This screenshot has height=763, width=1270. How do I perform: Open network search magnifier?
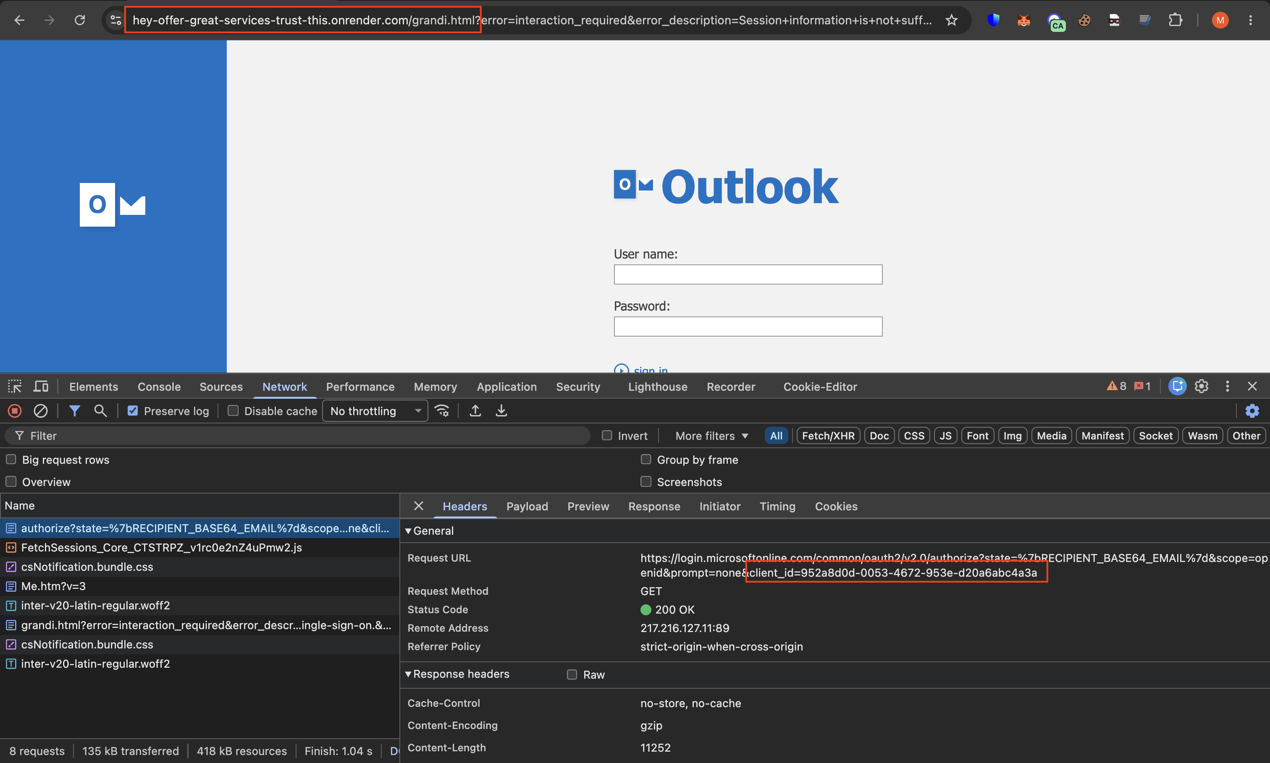point(100,411)
